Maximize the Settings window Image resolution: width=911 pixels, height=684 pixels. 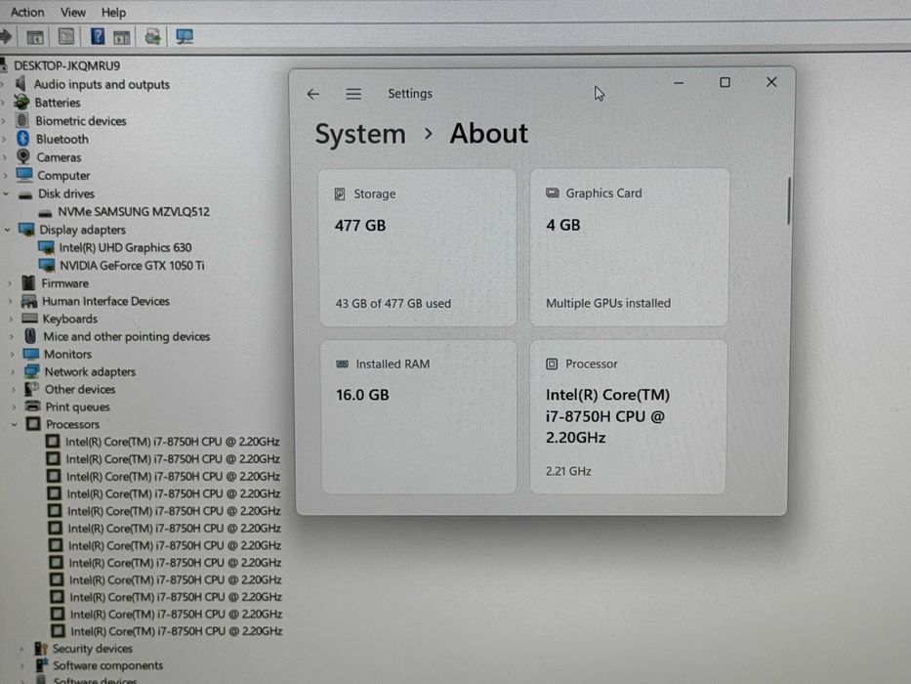click(725, 83)
